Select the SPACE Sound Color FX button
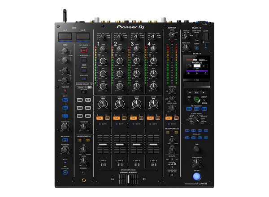The height and width of the screenshot is (197, 269). 80,100
